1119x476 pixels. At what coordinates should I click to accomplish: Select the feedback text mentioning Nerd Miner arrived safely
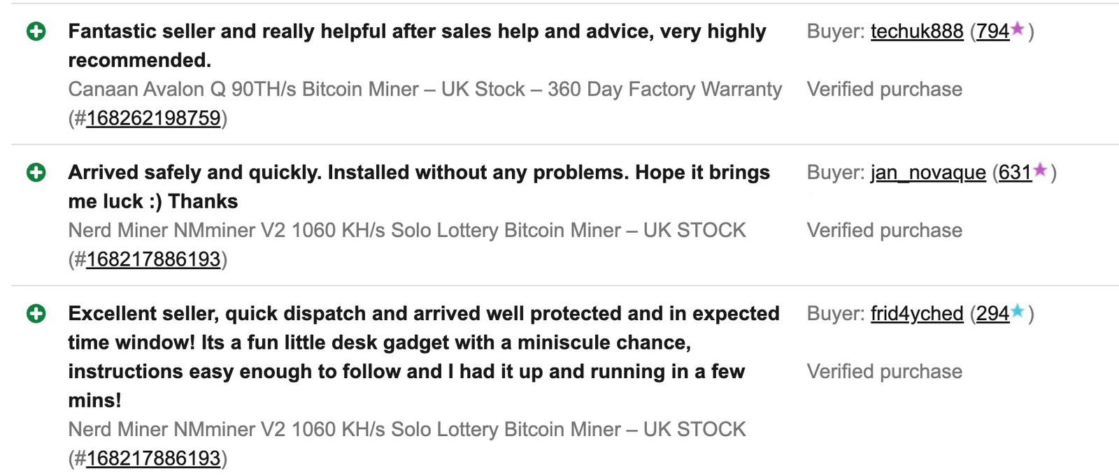(x=418, y=186)
